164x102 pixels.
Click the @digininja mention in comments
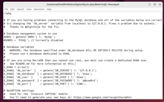[x=32, y=27]
